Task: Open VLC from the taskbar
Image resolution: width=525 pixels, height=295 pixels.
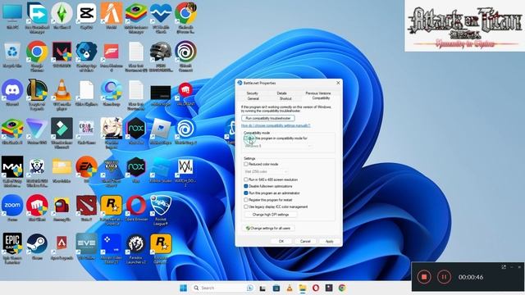Action: (290, 288)
